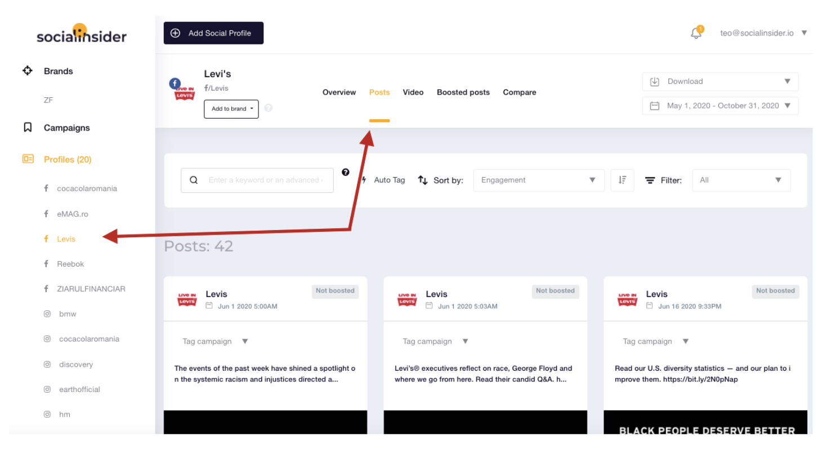Screen dimensions: 822x450
Task: Click the sort arrows icon beside Sort by
Action: pos(423,180)
